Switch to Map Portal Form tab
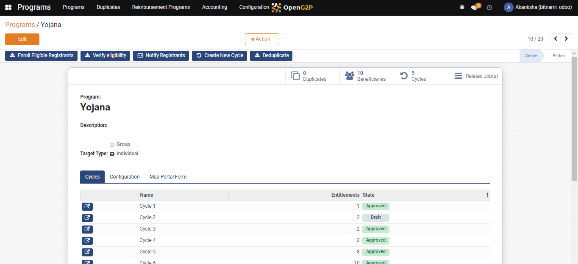 (x=168, y=177)
